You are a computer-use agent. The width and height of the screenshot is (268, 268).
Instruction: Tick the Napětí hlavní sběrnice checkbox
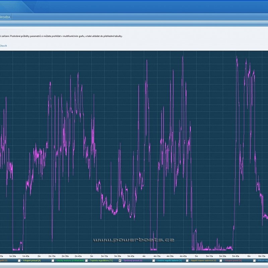tap(187, 260)
